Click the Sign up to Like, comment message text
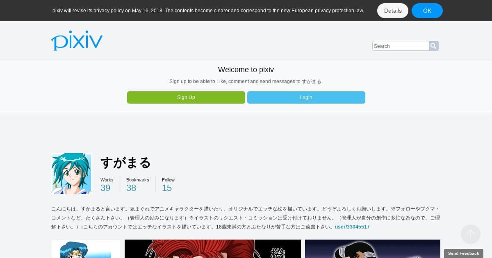This screenshot has width=492, height=258. (246, 81)
